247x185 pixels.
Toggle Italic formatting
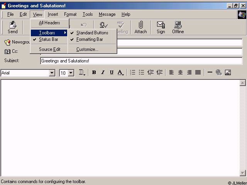click(103, 72)
